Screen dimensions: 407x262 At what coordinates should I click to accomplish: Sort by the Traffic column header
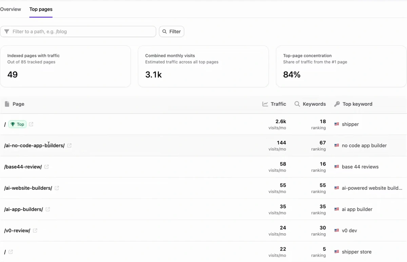click(274, 104)
